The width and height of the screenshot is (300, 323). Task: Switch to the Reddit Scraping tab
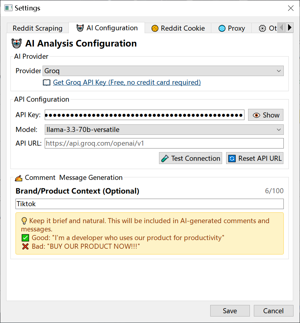[x=37, y=28]
